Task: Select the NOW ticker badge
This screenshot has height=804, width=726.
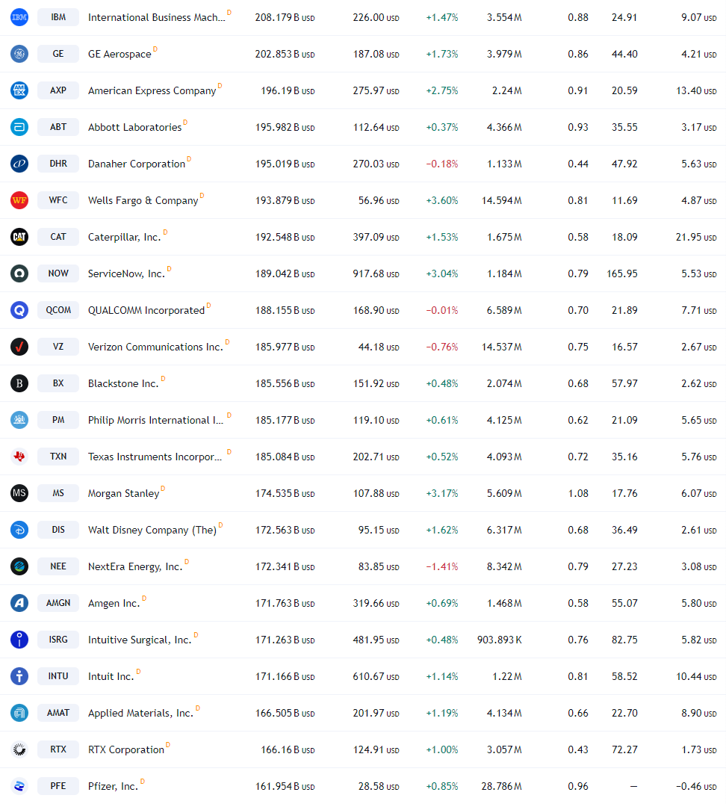Action: (58, 273)
